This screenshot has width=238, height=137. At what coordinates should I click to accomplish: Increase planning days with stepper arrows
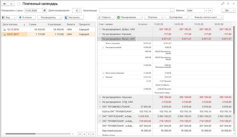tap(80, 10)
